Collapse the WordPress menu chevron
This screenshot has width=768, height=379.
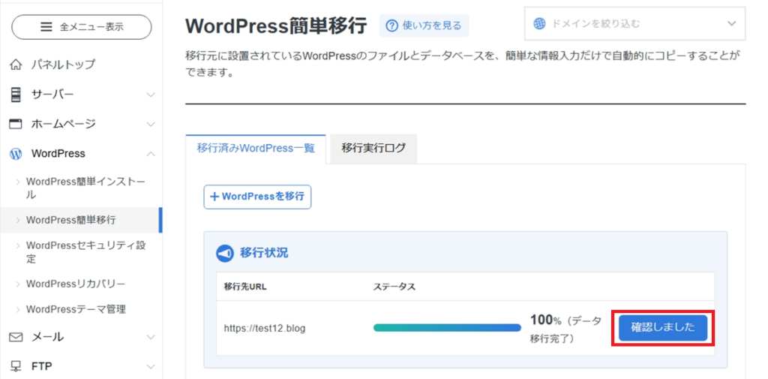(x=151, y=154)
